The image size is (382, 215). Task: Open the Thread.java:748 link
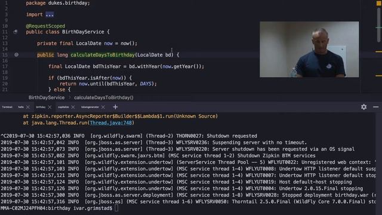[111, 123]
